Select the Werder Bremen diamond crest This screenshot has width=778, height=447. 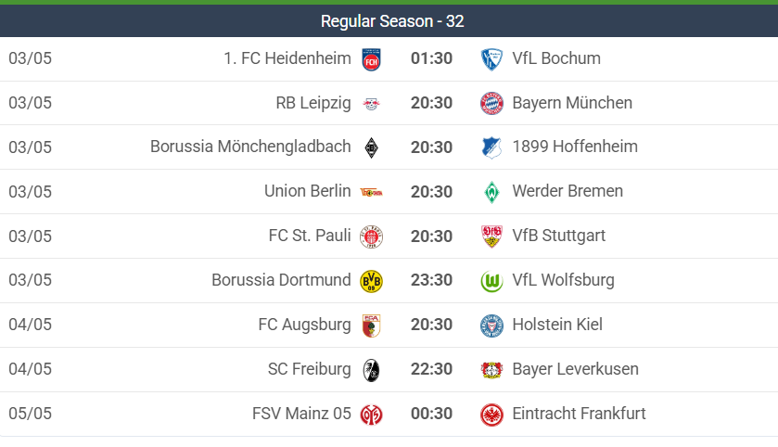pos(491,193)
